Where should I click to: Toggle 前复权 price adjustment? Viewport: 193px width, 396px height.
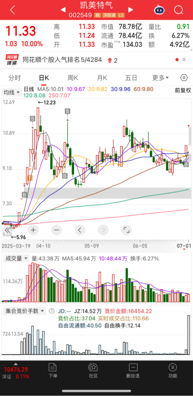tap(183, 90)
